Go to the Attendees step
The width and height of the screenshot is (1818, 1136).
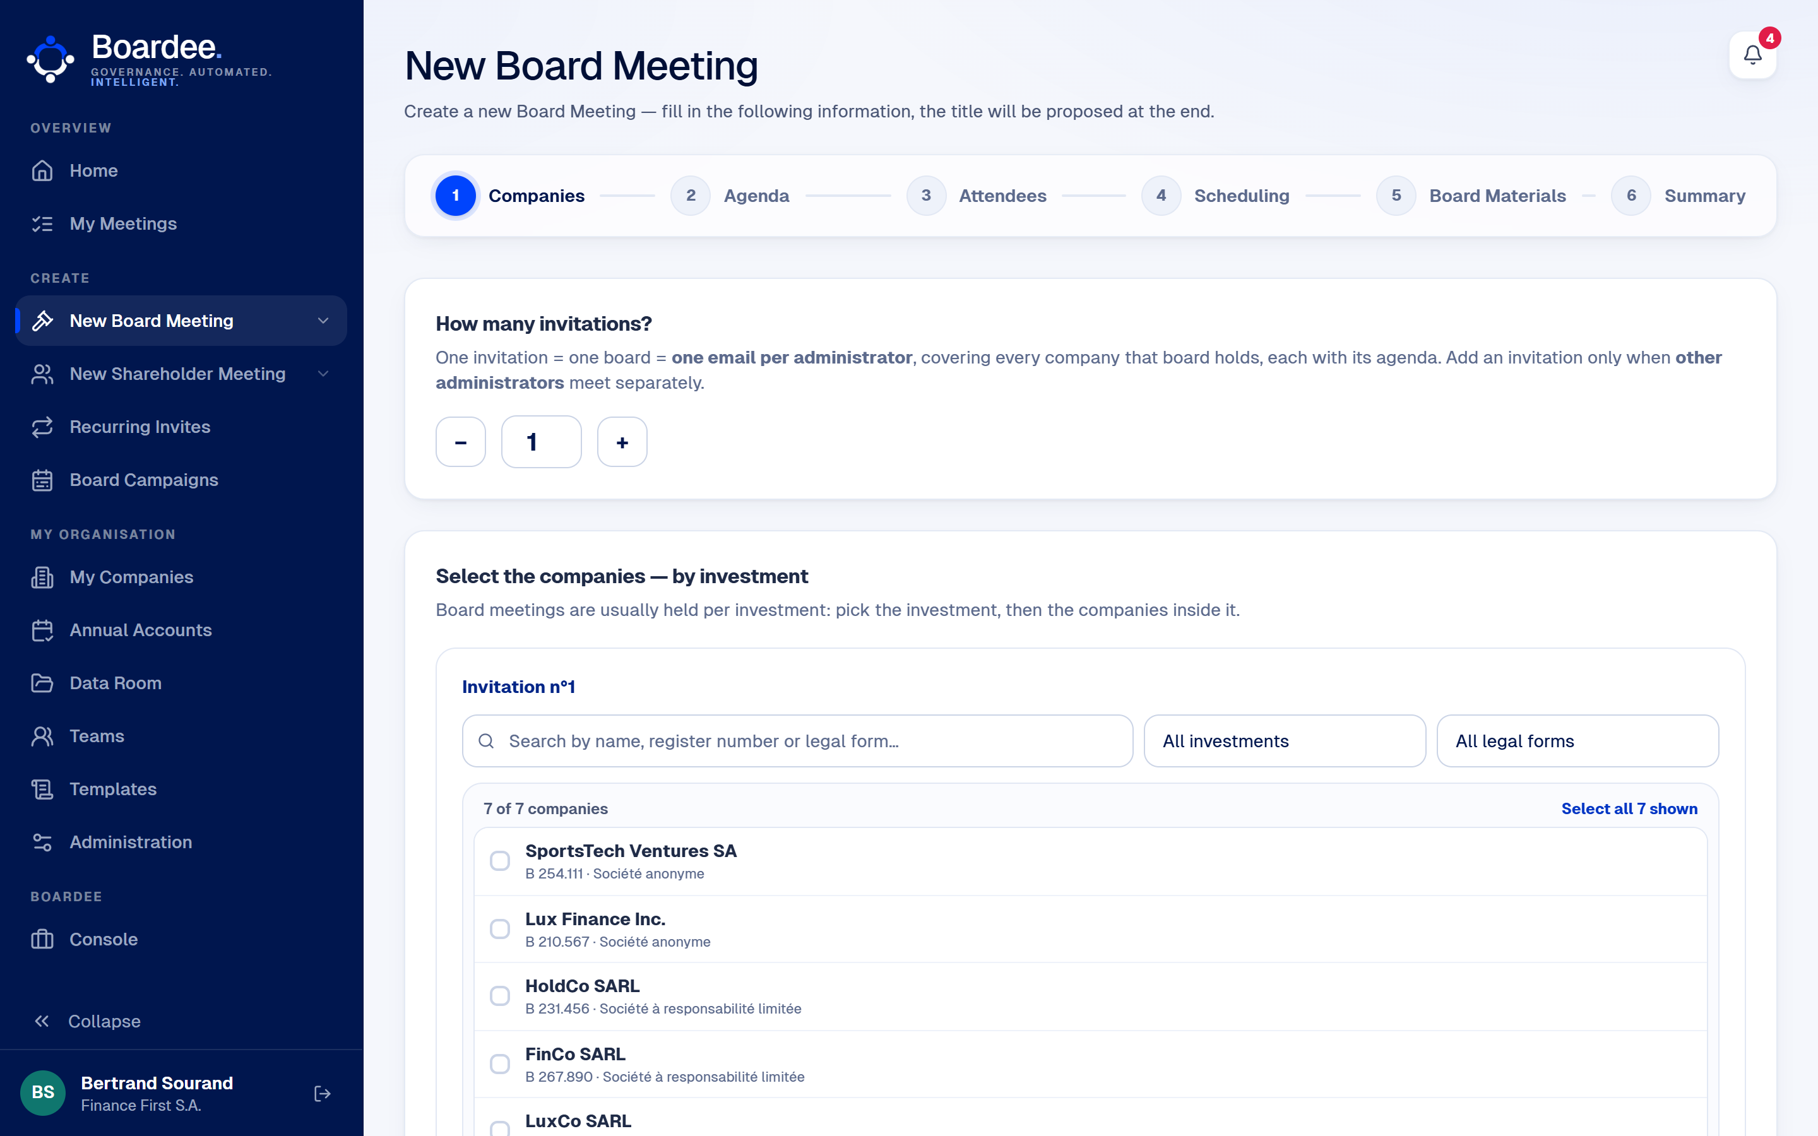[x=976, y=196]
